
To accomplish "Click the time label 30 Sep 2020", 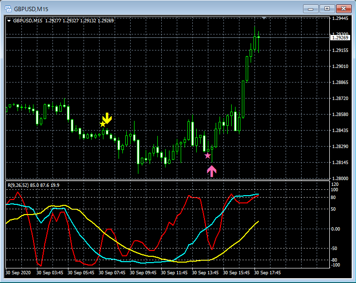I will point(18,272).
